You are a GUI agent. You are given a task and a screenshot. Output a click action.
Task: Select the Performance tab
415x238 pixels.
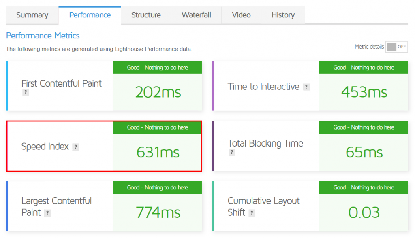[90, 15]
